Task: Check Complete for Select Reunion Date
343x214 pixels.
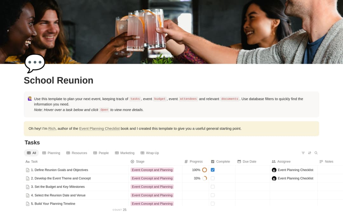Action: (212, 195)
